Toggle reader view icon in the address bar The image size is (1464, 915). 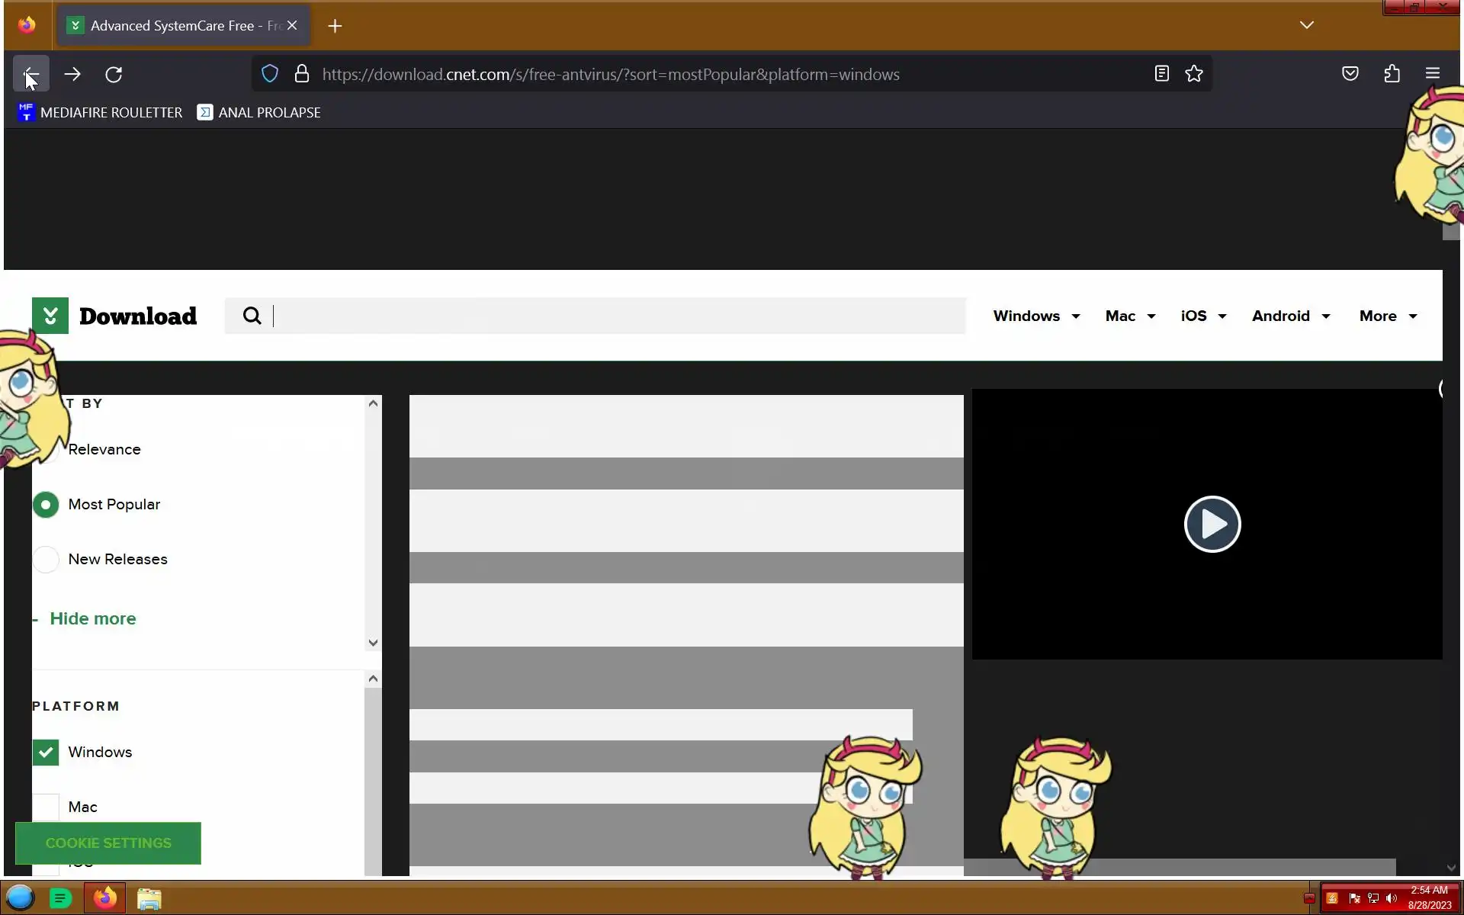(1161, 74)
